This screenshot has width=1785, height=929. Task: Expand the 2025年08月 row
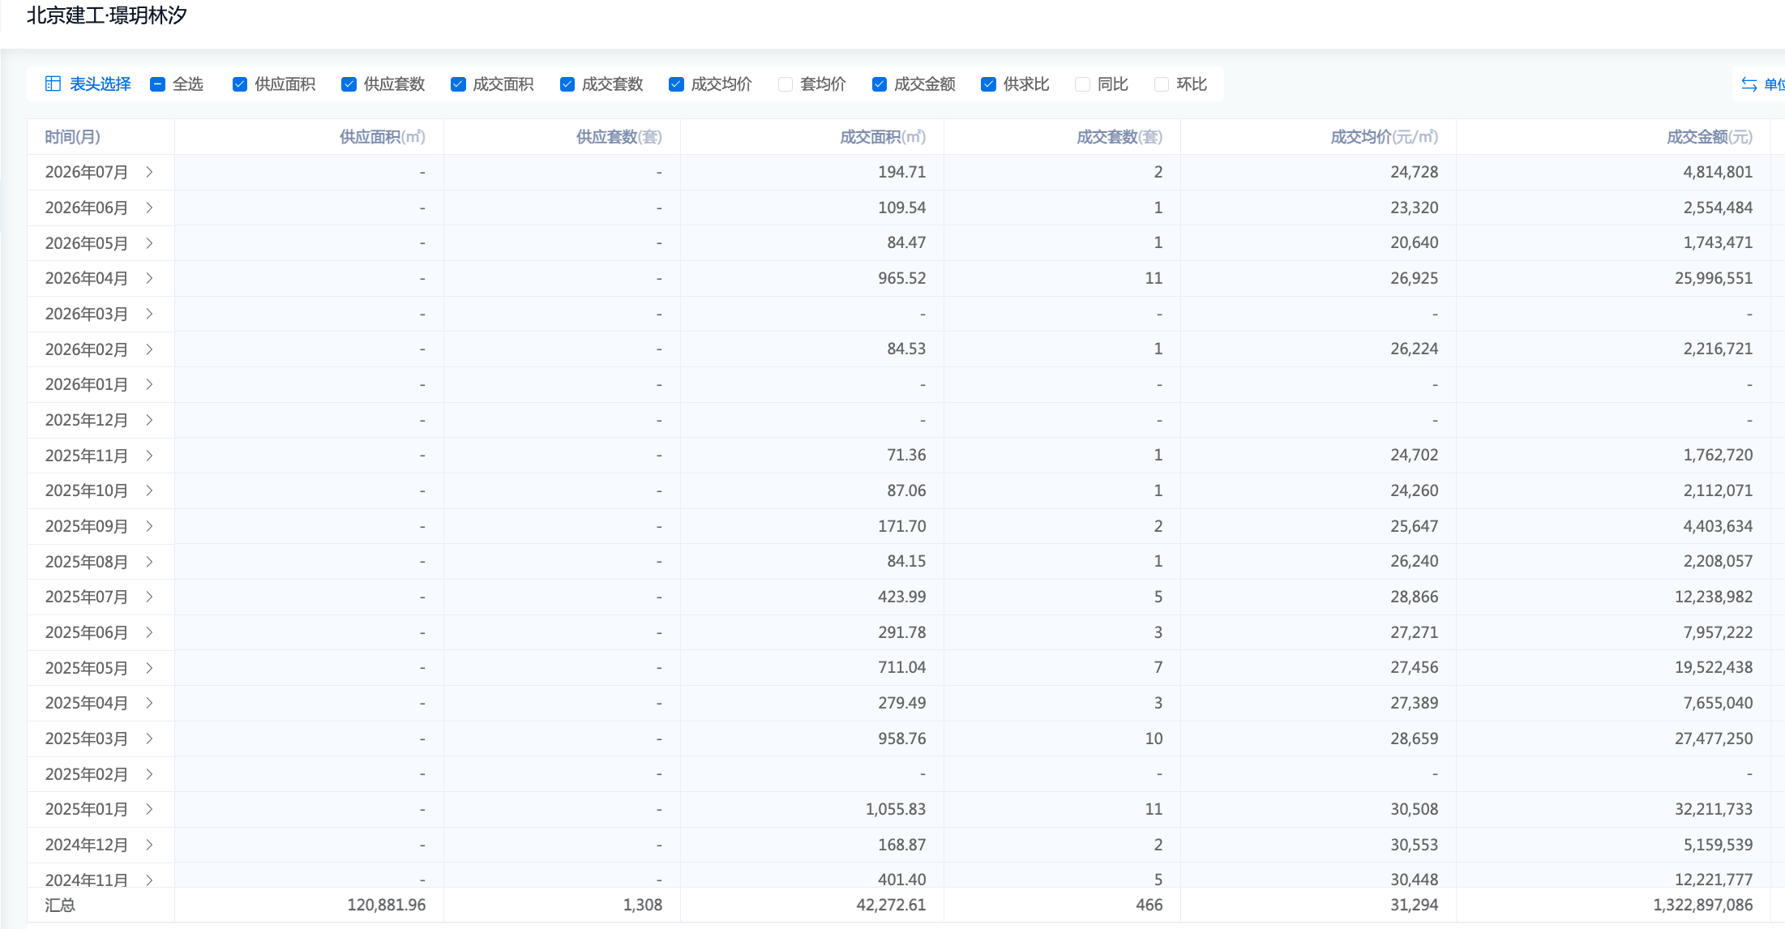(x=149, y=562)
